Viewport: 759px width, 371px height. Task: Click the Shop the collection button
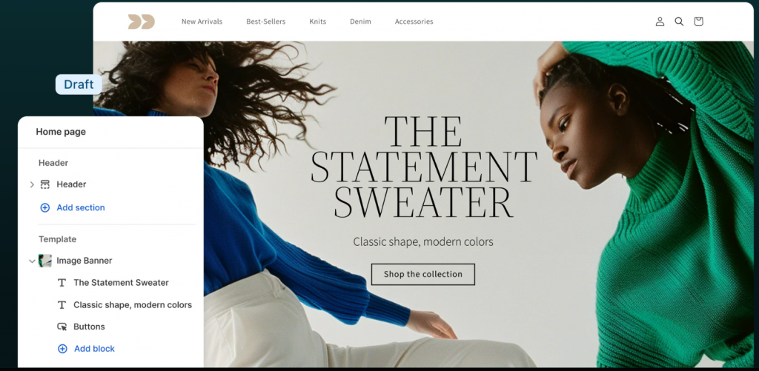point(423,274)
